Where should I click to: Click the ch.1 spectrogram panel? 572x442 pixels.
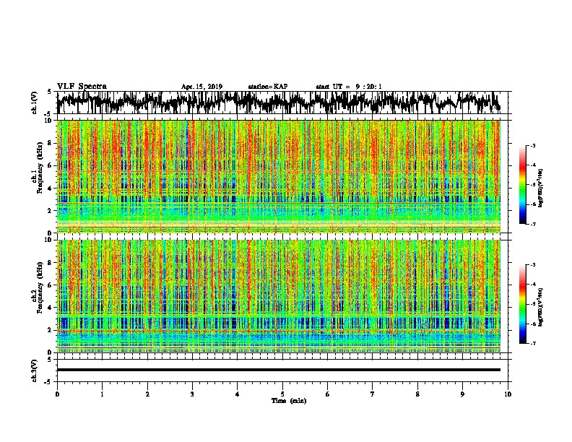coord(279,176)
